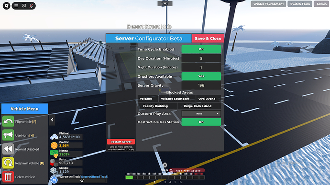
Task: Click the Respawn vehicle [R] label
Action: pos(30,163)
